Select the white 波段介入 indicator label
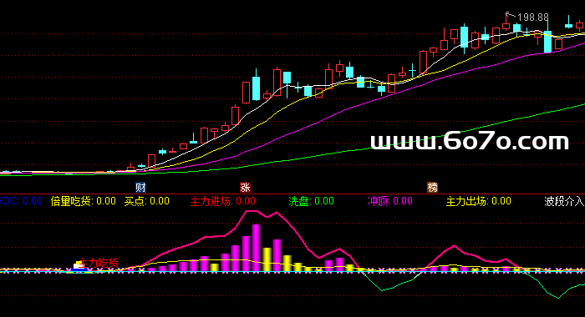The image size is (585, 317). point(564,201)
